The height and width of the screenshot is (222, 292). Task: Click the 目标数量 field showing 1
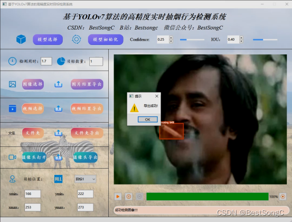(x=96, y=61)
